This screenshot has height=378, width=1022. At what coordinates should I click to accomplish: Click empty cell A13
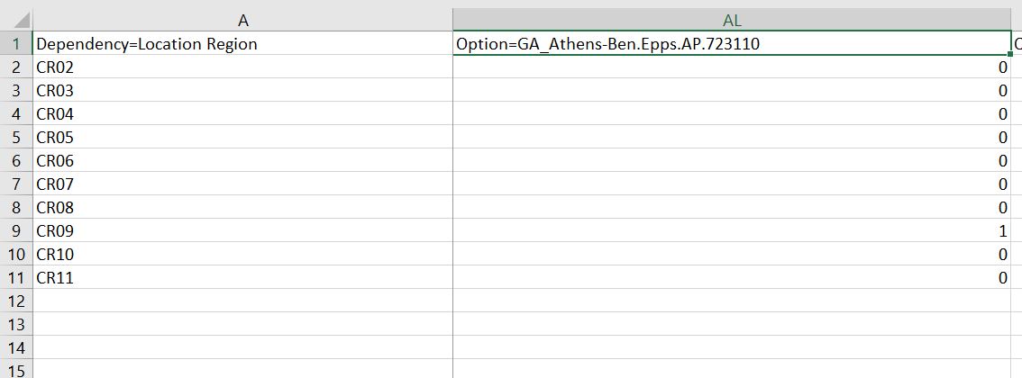tap(242, 325)
